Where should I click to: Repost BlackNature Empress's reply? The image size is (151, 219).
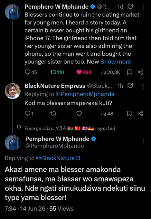click(x=53, y=114)
